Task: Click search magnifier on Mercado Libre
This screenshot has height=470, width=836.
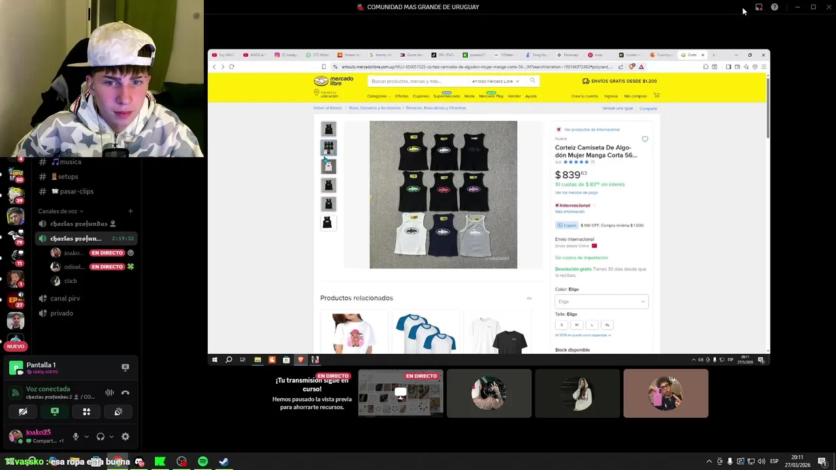Action: pyautogui.click(x=532, y=81)
